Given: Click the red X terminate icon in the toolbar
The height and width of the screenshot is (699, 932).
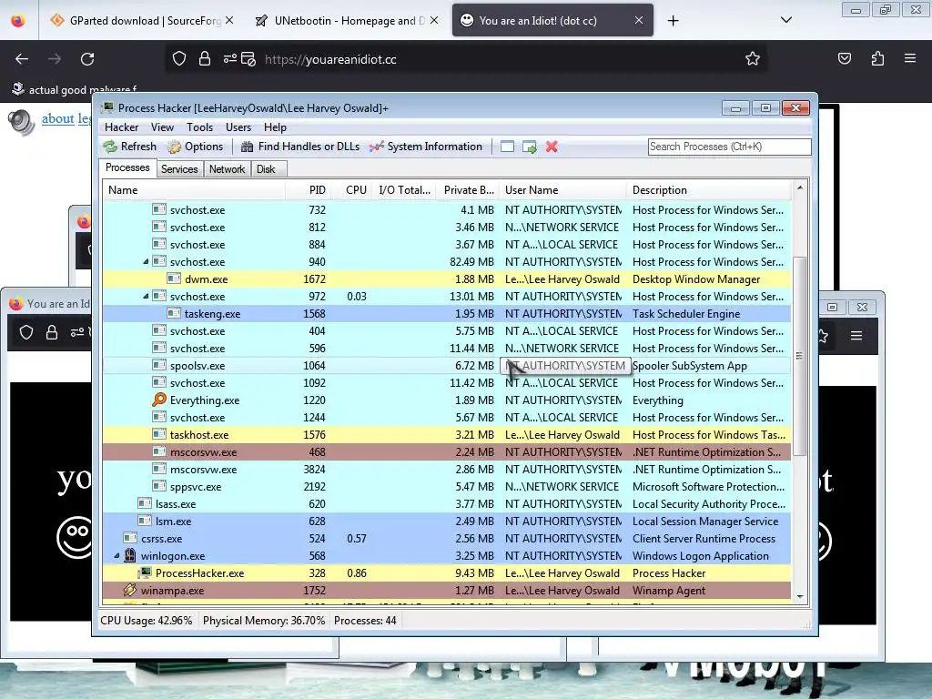Looking at the screenshot, I should 552,147.
